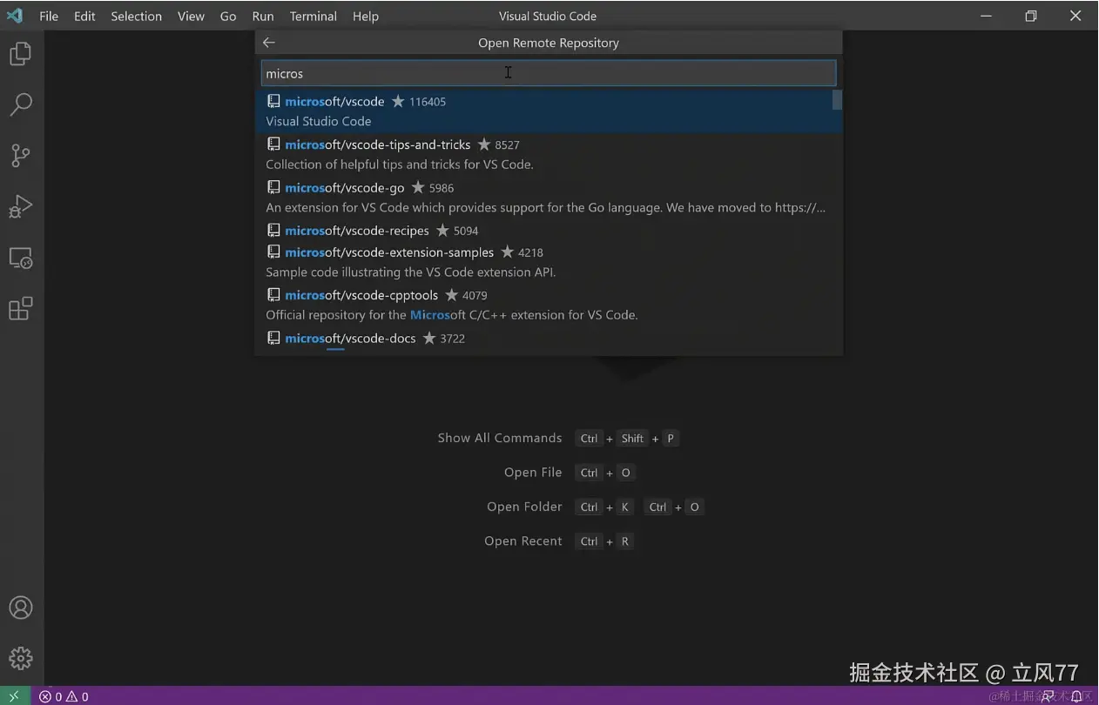Open the Run and Debug view
This screenshot has height=705, width=1099.
21,206
